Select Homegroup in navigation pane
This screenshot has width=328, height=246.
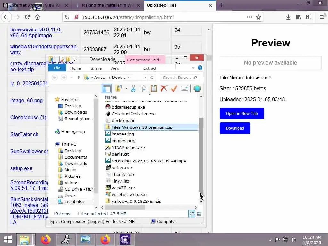73,132
